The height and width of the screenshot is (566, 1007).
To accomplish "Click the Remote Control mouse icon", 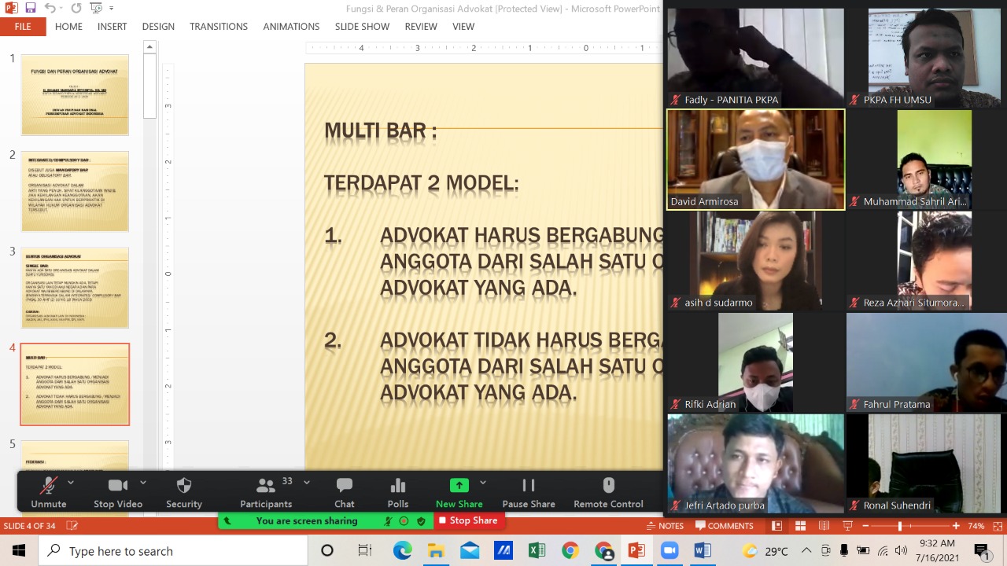I will pos(607,486).
